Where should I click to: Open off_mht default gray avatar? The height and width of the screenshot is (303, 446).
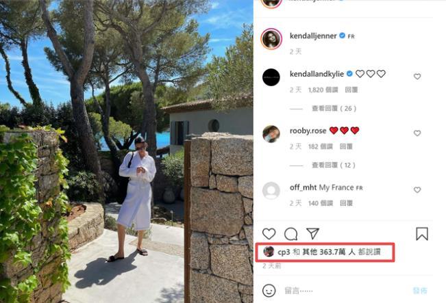[x=271, y=191]
